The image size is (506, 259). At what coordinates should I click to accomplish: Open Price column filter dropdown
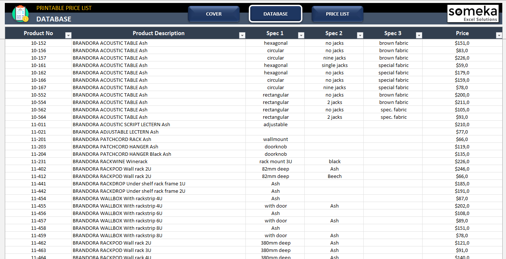click(x=499, y=36)
